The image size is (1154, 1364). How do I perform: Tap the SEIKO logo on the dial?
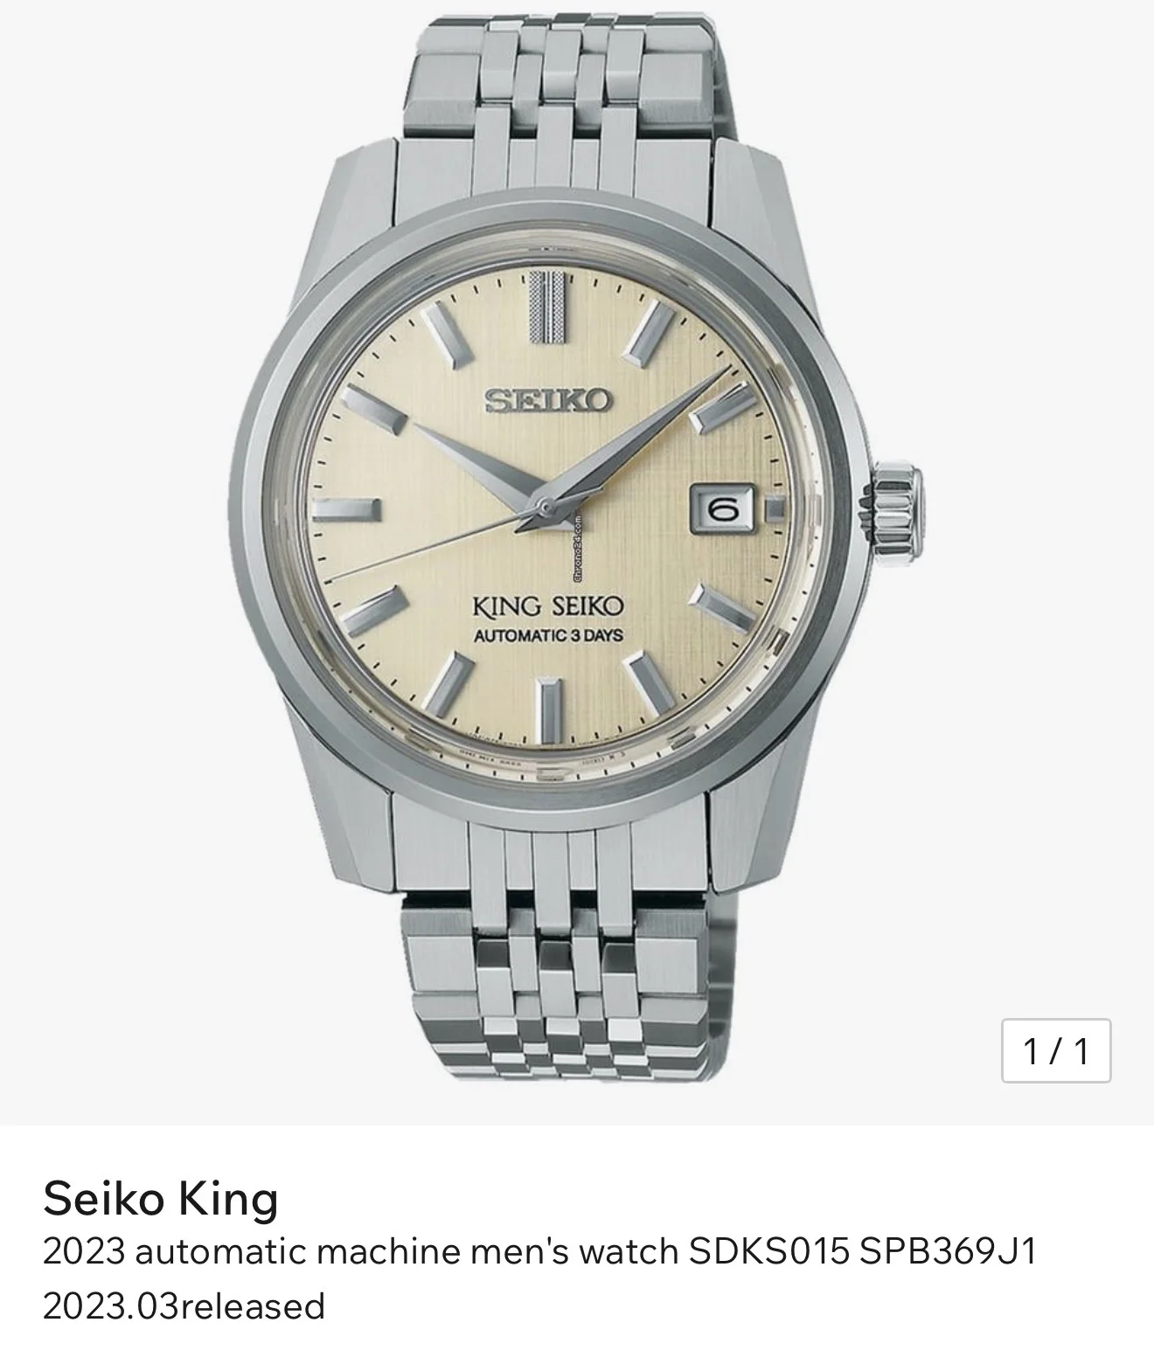pyautogui.click(x=549, y=402)
